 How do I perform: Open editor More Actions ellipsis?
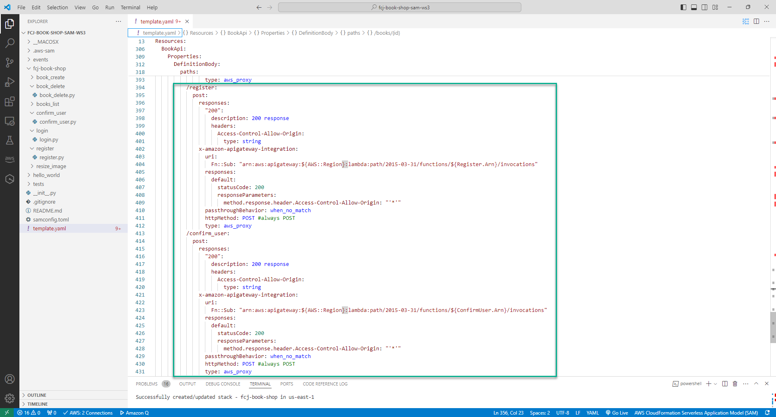tap(767, 21)
